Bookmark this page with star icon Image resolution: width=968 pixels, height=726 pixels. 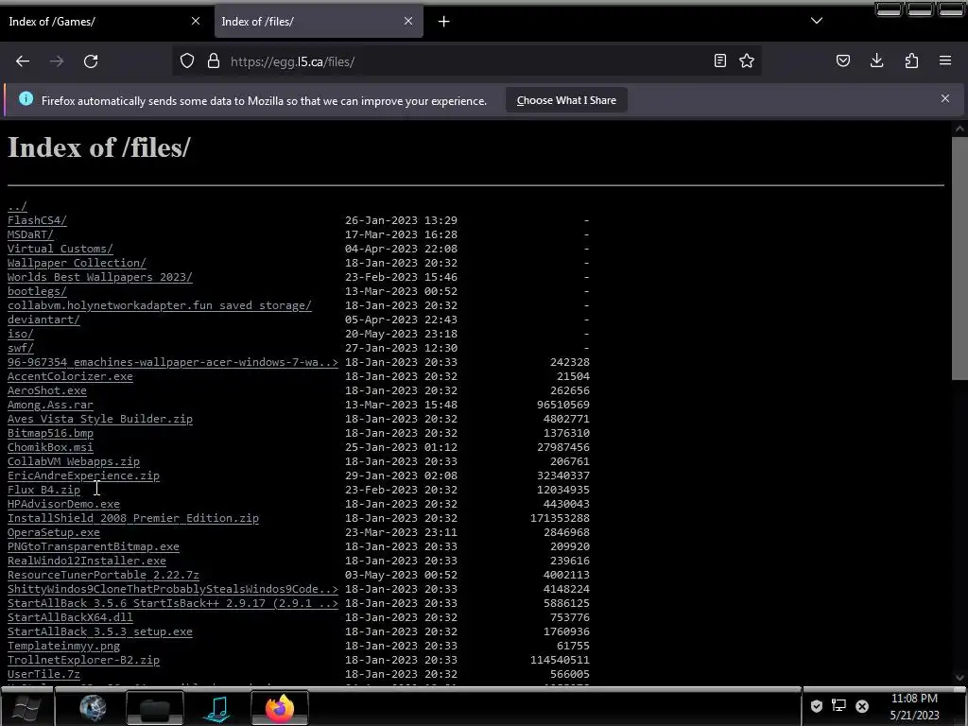[747, 60]
